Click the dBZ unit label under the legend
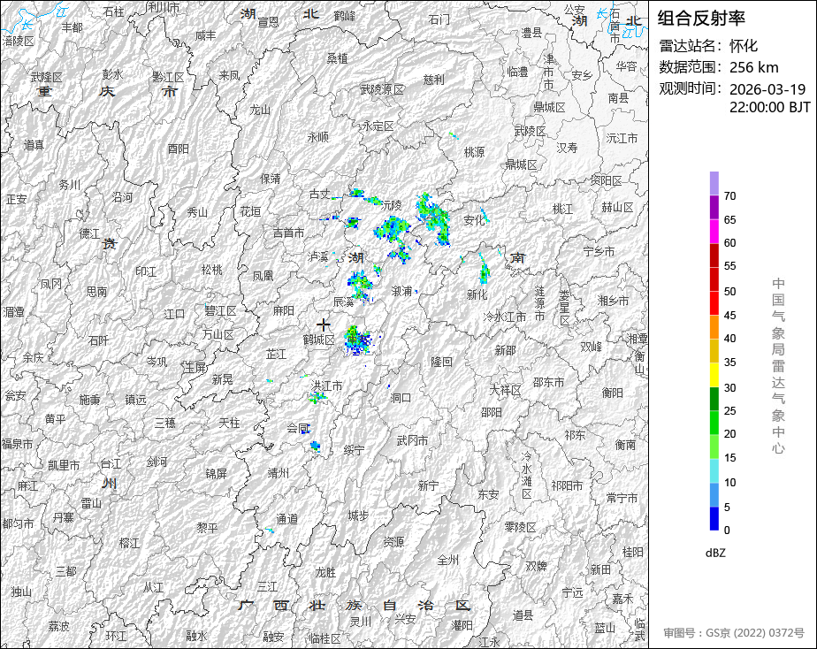 pyautogui.click(x=715, y=554)
